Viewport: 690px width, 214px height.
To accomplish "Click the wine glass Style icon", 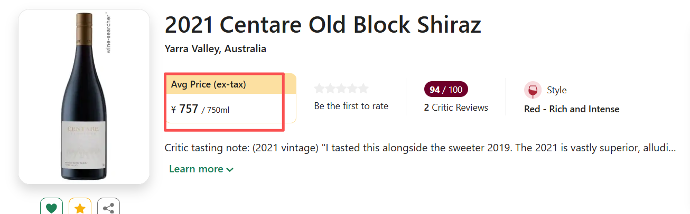I will tap(533, 90).
